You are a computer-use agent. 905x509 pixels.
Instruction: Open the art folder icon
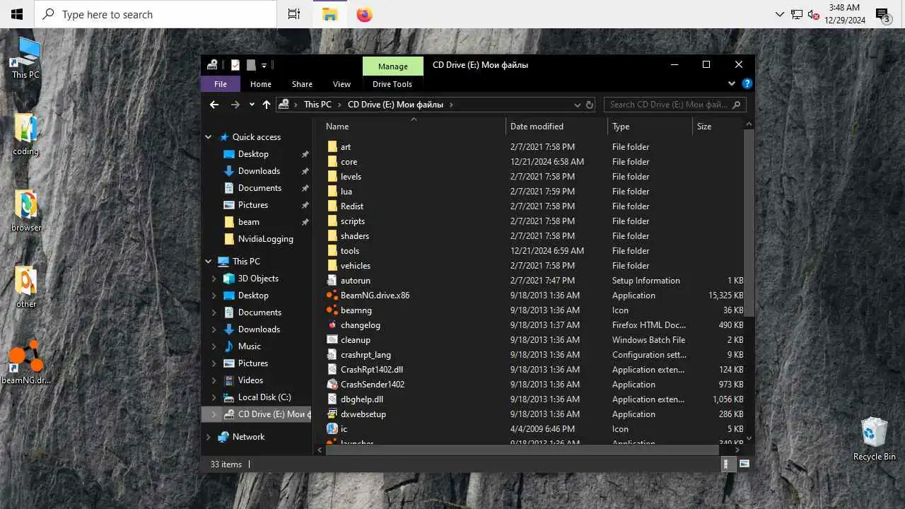pyautogui.click(x=332, y=147)
